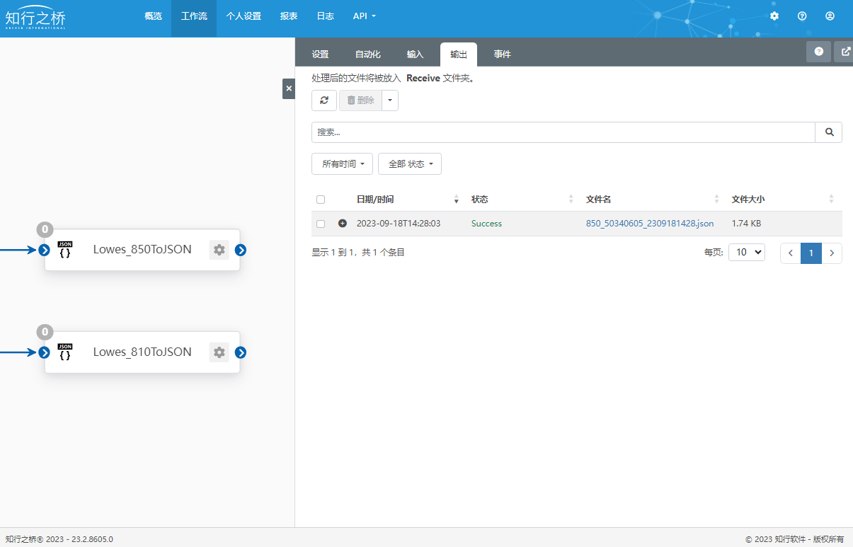
Task: Switch to the 输入 tab
Action: pos(415,54)
